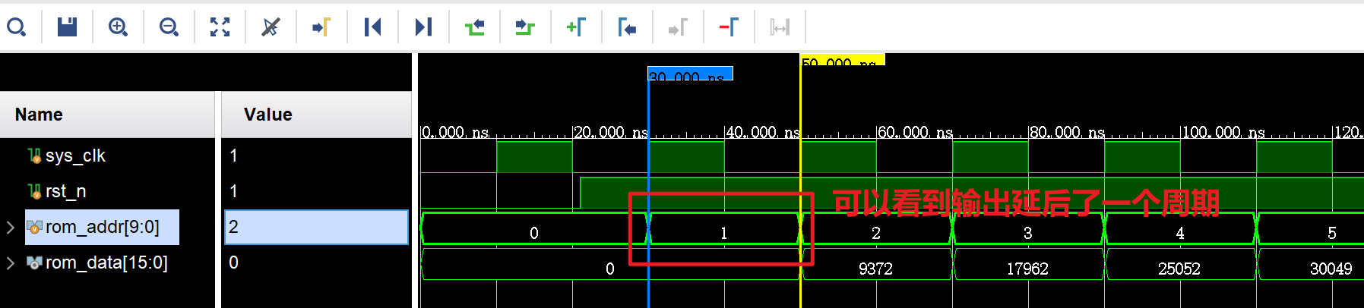Click the 60.000 ns ruler label
The image size is (1364, 308).
pyautogui.click(x=915, y=132)
